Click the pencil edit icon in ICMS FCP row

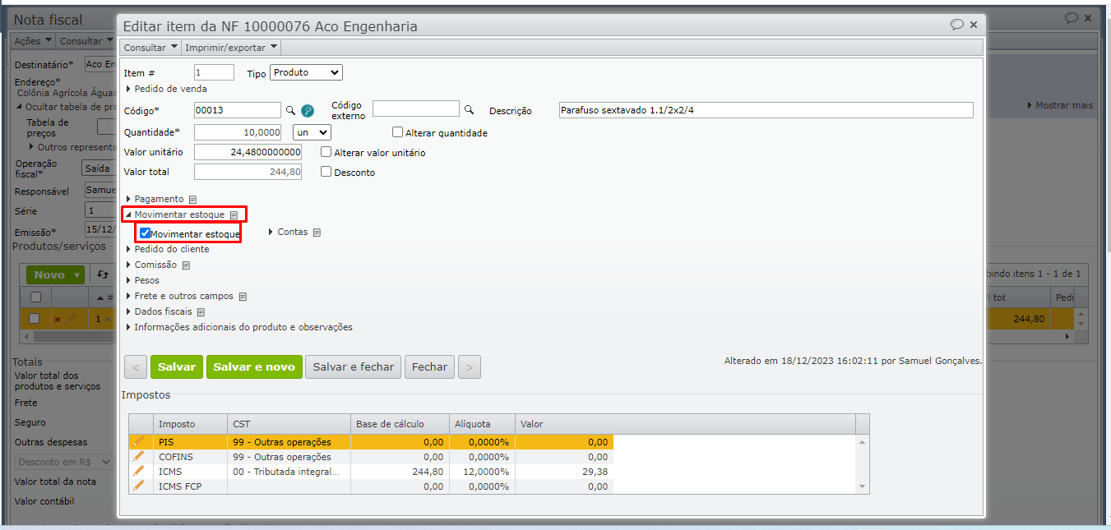click(138, 486)
